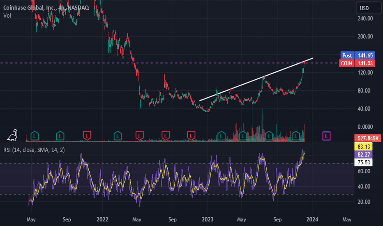Click the 0.0000 price axis label
383x226 pixels.
tap(365, 127)
